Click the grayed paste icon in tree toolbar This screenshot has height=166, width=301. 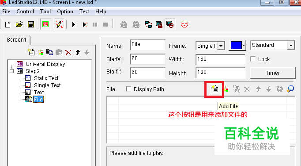pyautogui.click(x=59, y=52)
